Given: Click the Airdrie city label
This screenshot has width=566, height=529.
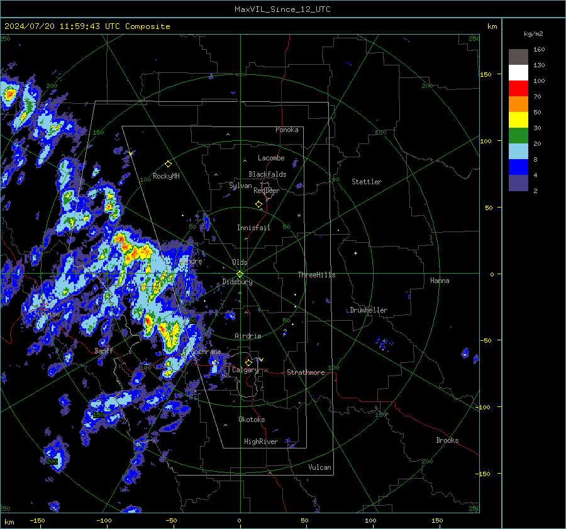Looking at the screenshot, I should pos(248,336).
